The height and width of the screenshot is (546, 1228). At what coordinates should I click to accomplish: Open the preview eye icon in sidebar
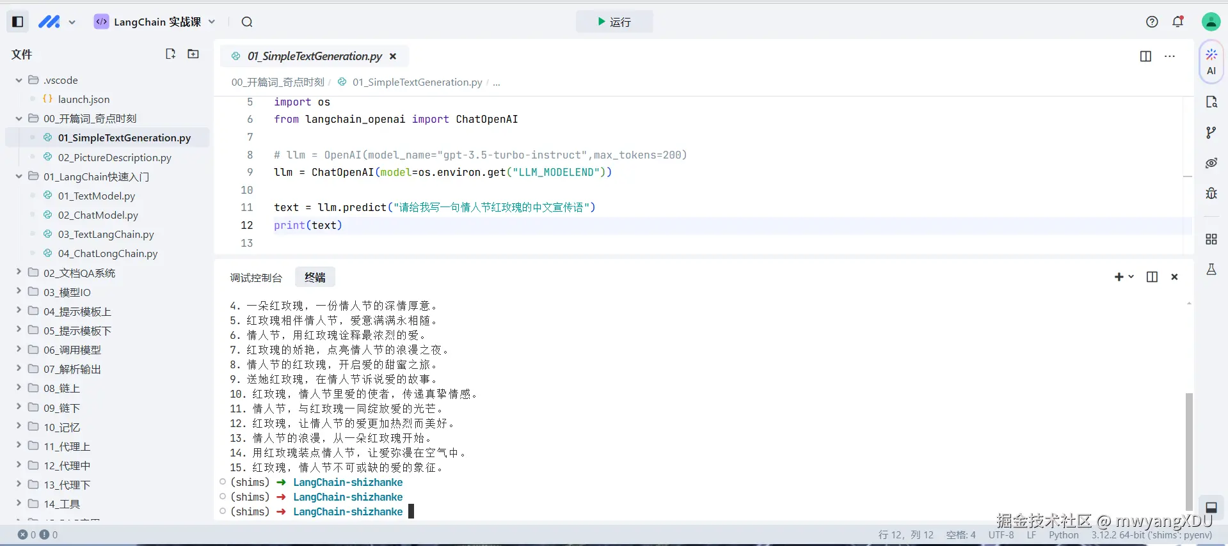pyautogui.click(x=1211, y=163)
